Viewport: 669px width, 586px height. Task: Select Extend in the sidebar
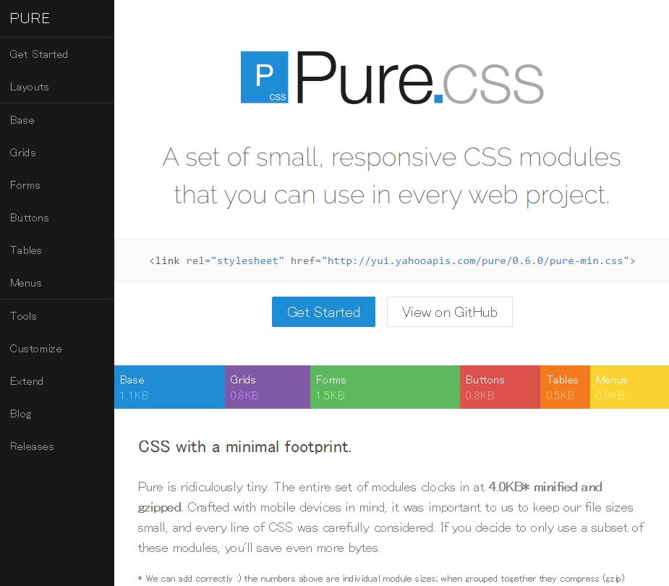tap(56, 381)
